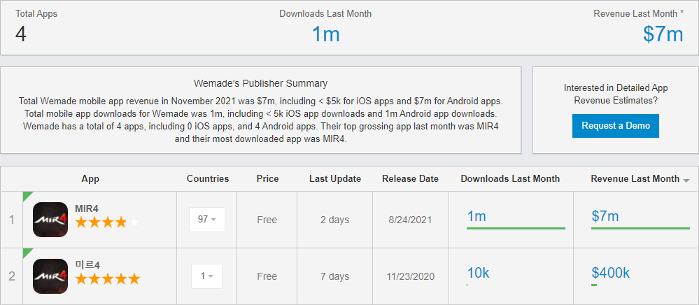Click the 7 days last update cell
Screen dimensions: 699x305
click(x=334, y=276)
